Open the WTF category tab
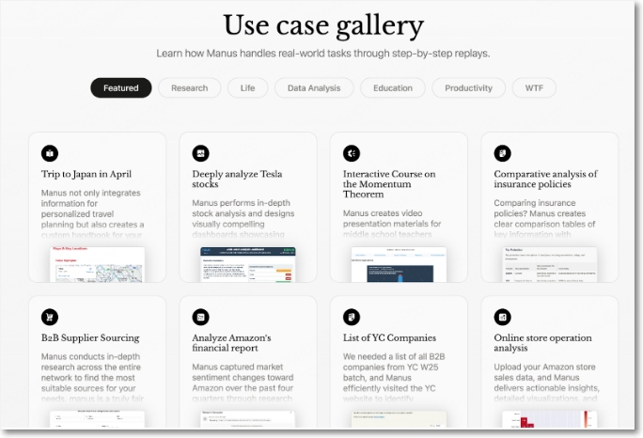The width and height of the screenshot is (643, 438). [x=534, y=87]
